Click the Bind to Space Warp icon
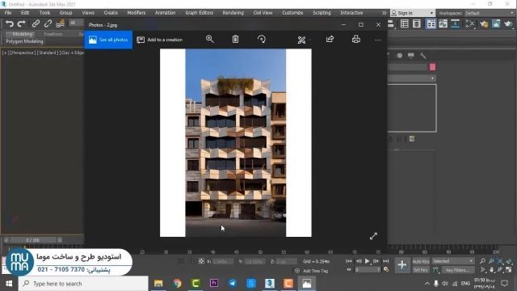Image resolution: width=517 pixels, height=291 pixels. [x=60, y=23]
